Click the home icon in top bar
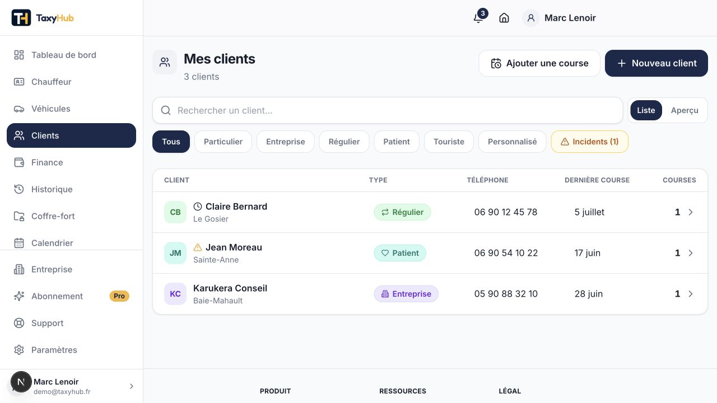 [x=504, y=18]
